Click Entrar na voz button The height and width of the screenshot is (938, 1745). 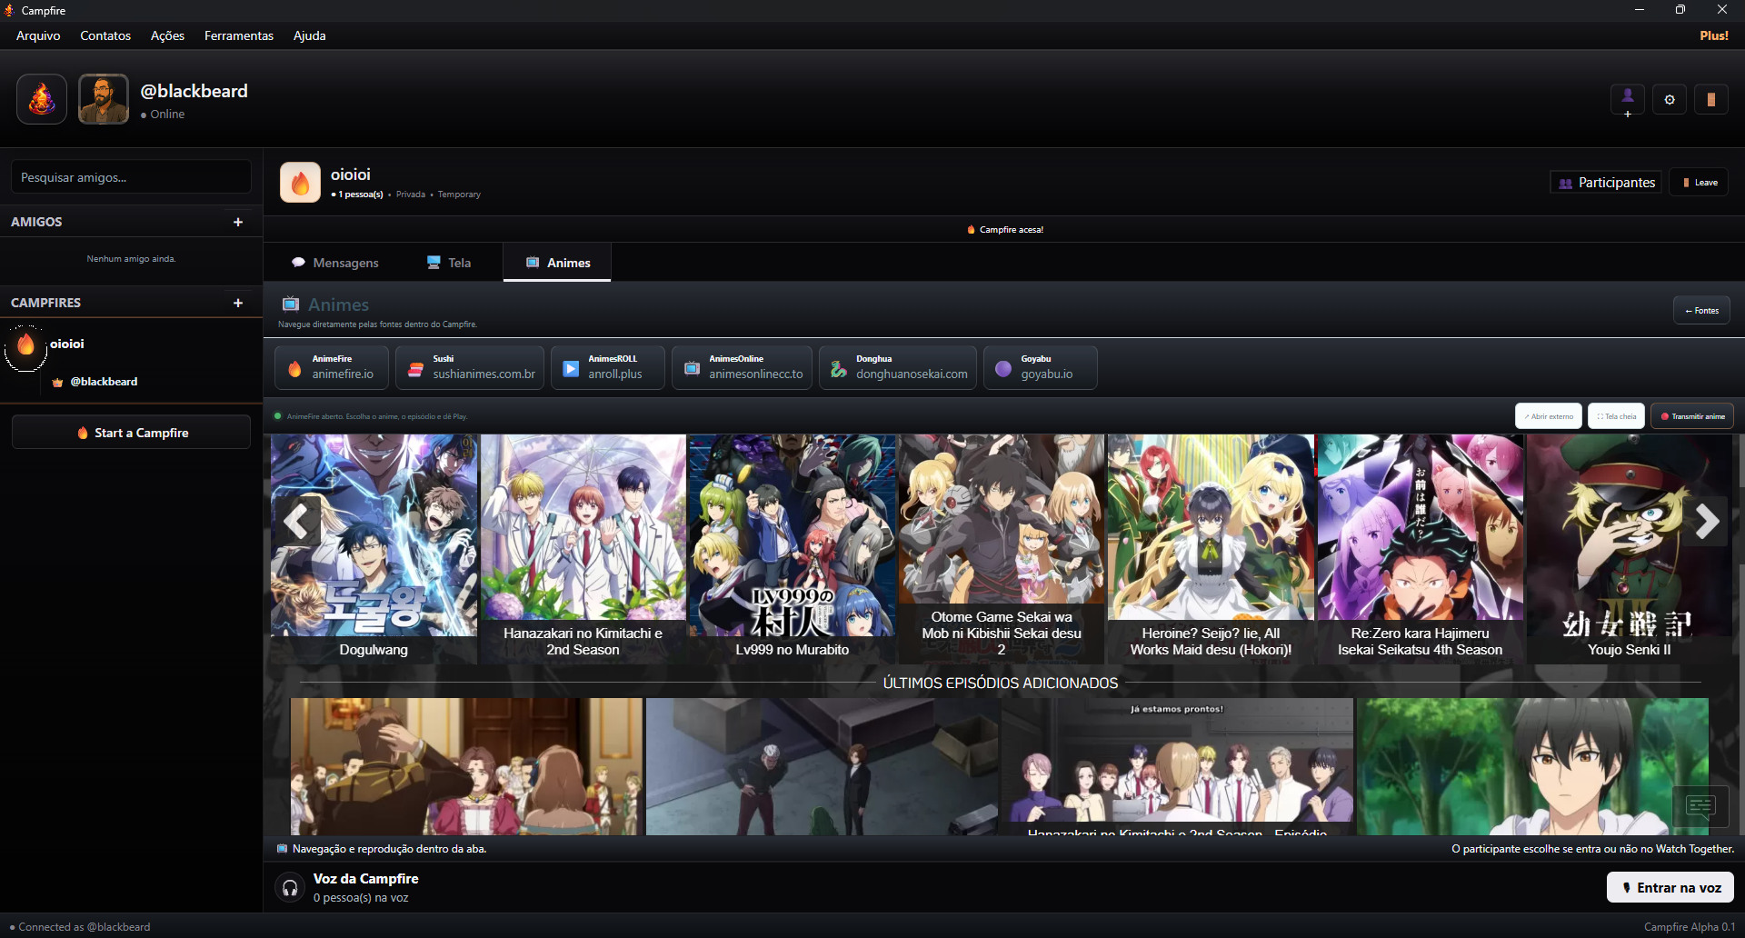[x=1670, y=888]
